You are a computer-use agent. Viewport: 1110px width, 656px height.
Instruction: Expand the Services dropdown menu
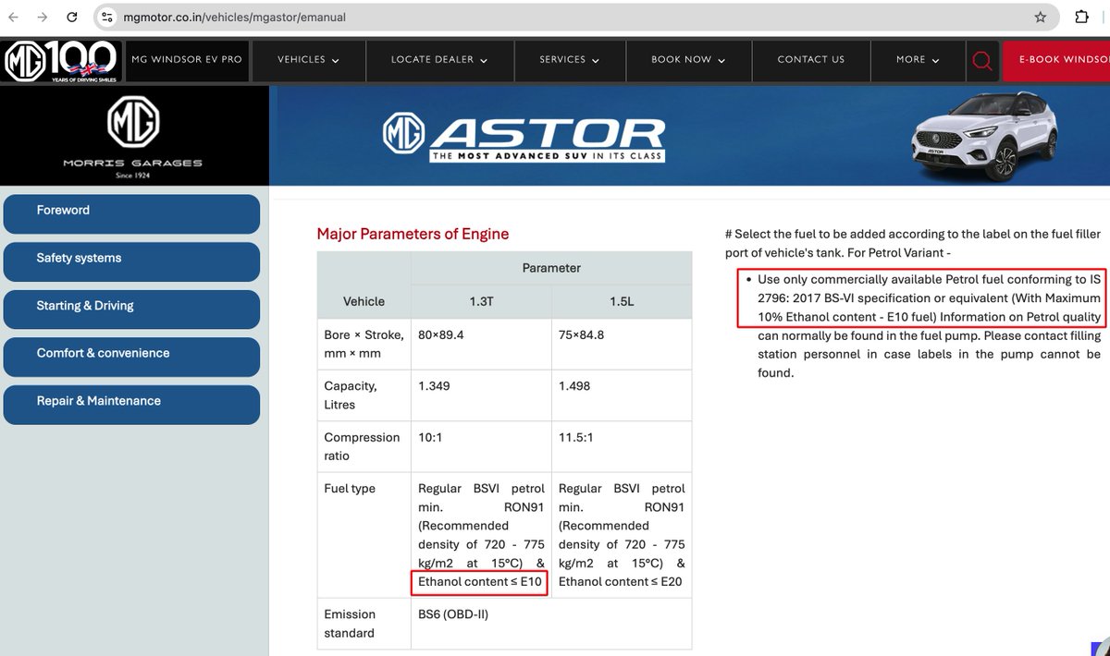click(x=570, y=59)
